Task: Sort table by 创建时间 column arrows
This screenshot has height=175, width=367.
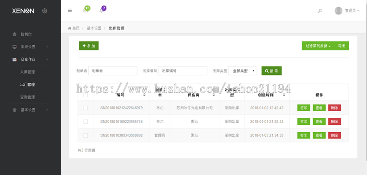Action: [x=284, y=95]
